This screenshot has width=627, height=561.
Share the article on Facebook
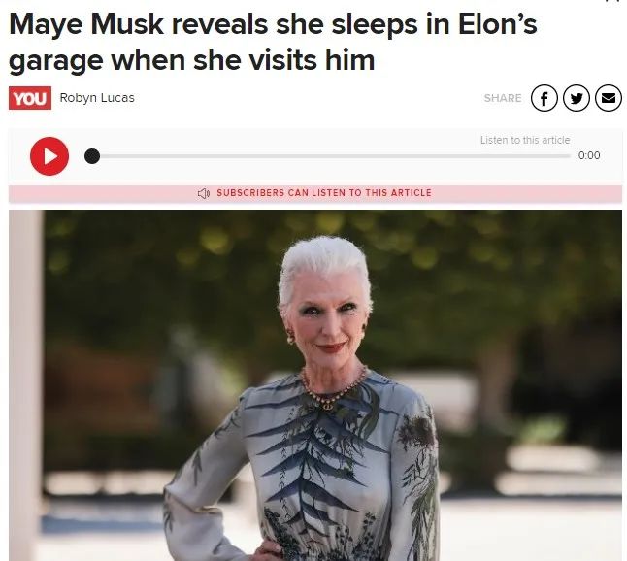coord(544,98)
